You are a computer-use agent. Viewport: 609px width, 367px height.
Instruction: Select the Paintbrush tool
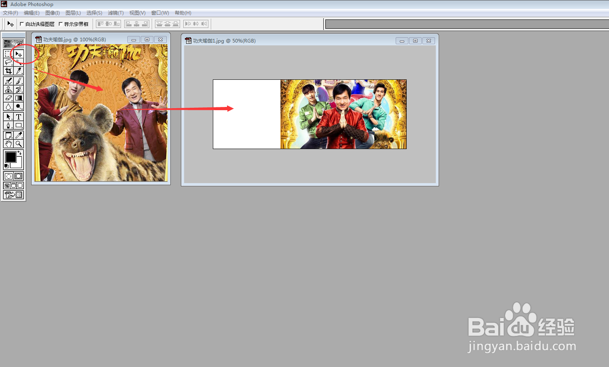click(x=19, y=81)
